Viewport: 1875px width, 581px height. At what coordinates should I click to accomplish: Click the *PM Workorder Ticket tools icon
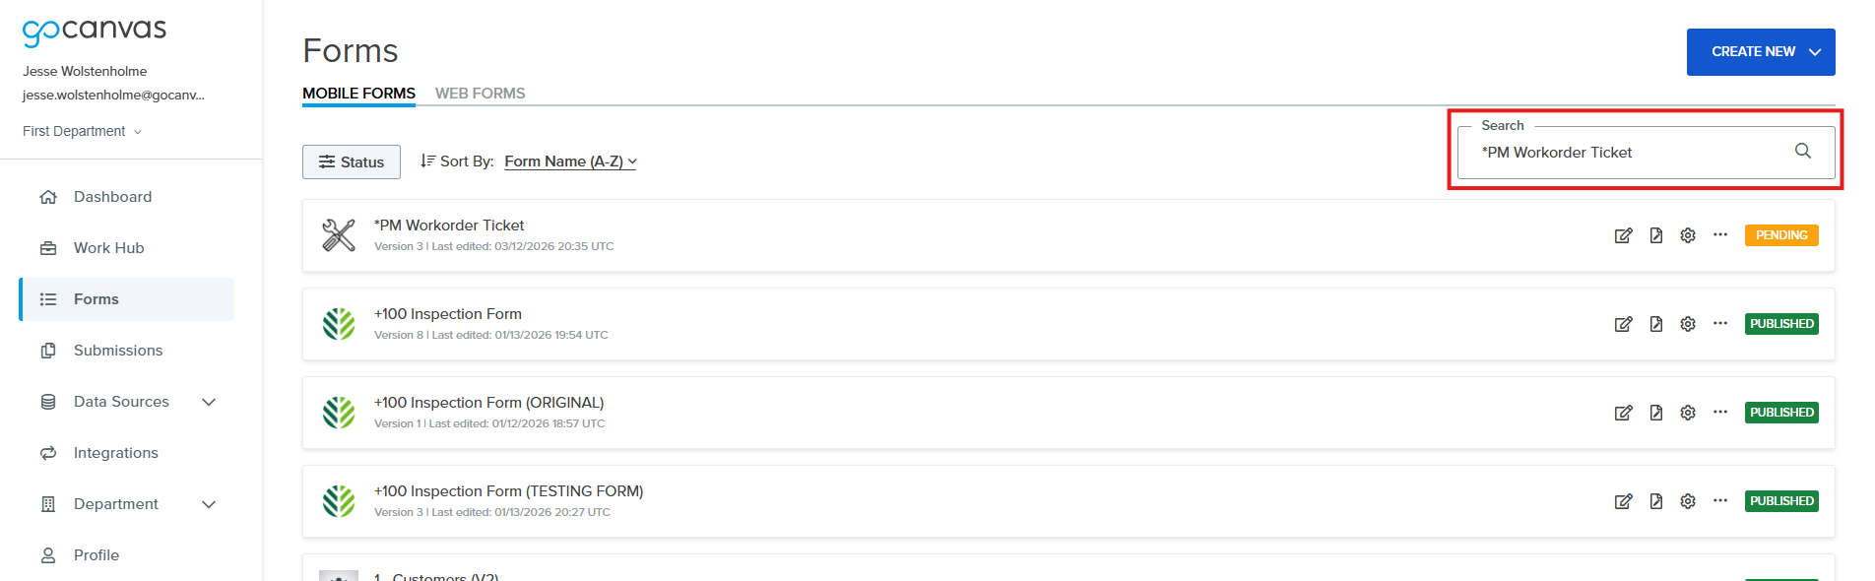(339, 235)
